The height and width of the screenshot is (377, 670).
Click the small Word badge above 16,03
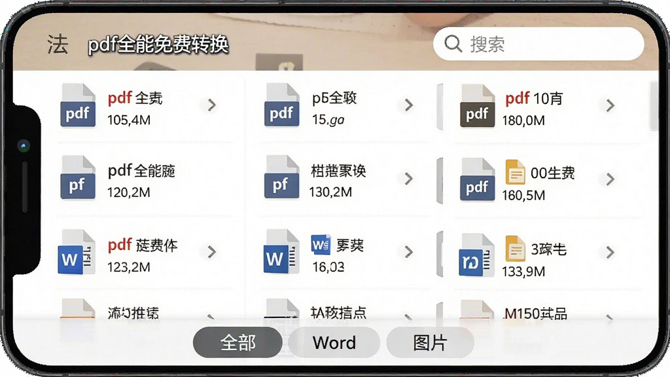pos(321,245)
